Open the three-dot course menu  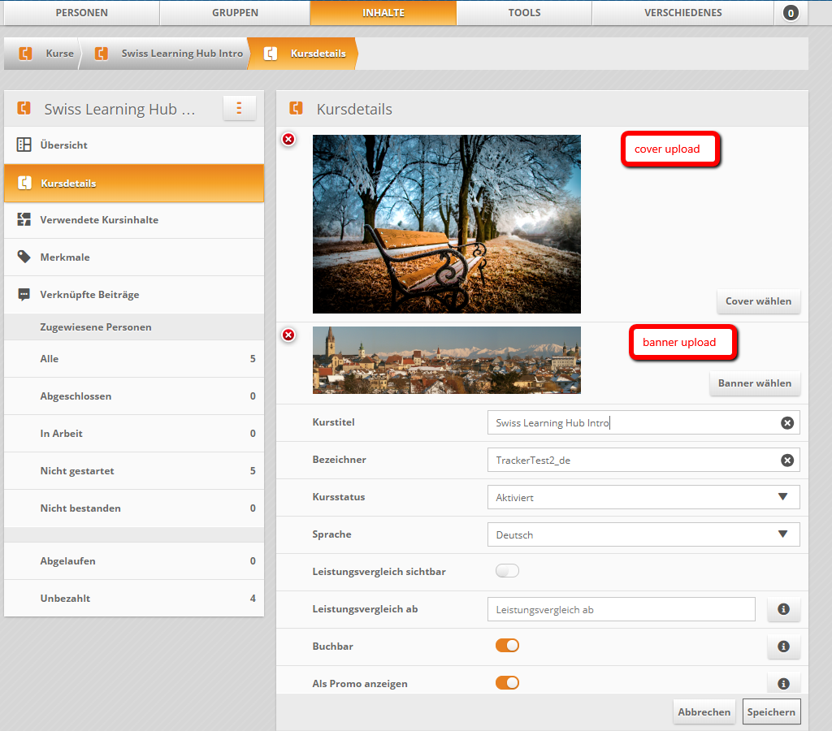239,108
